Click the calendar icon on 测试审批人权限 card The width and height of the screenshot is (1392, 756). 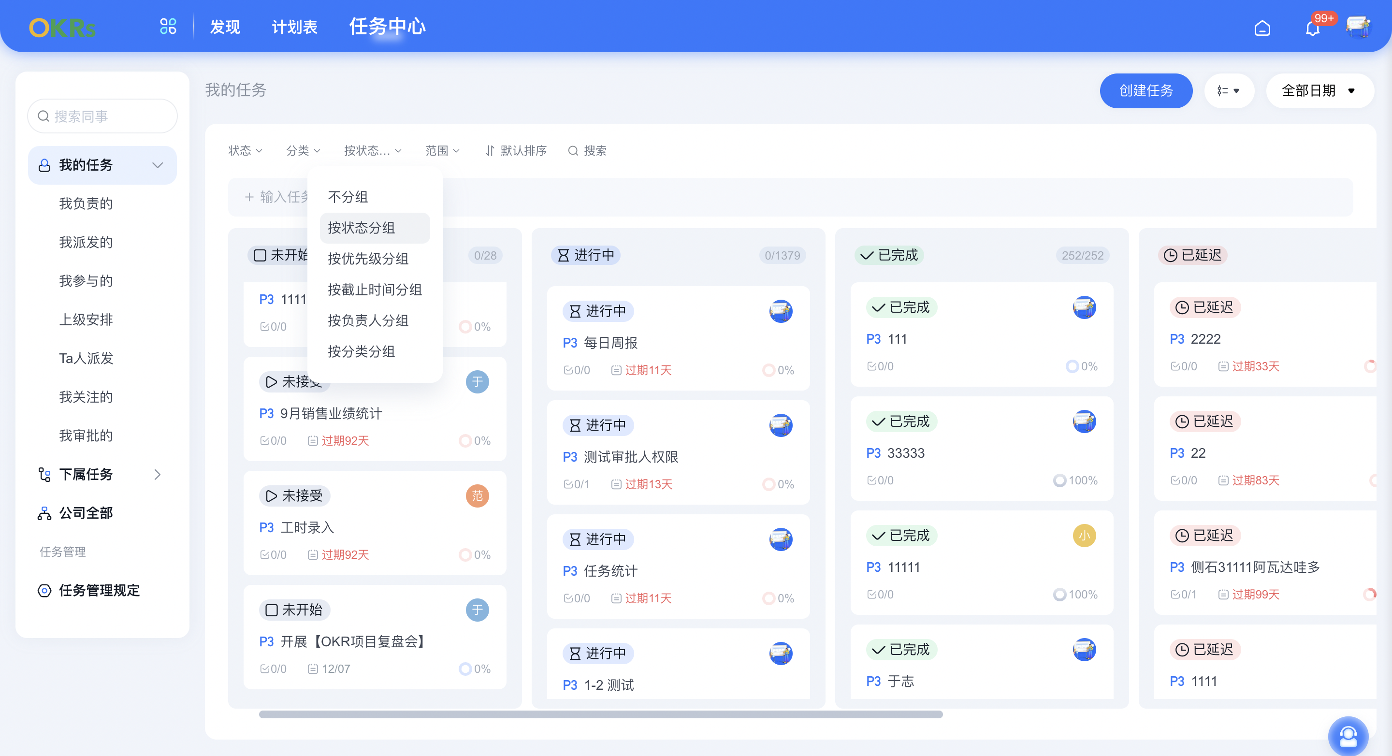coord(616,484)
